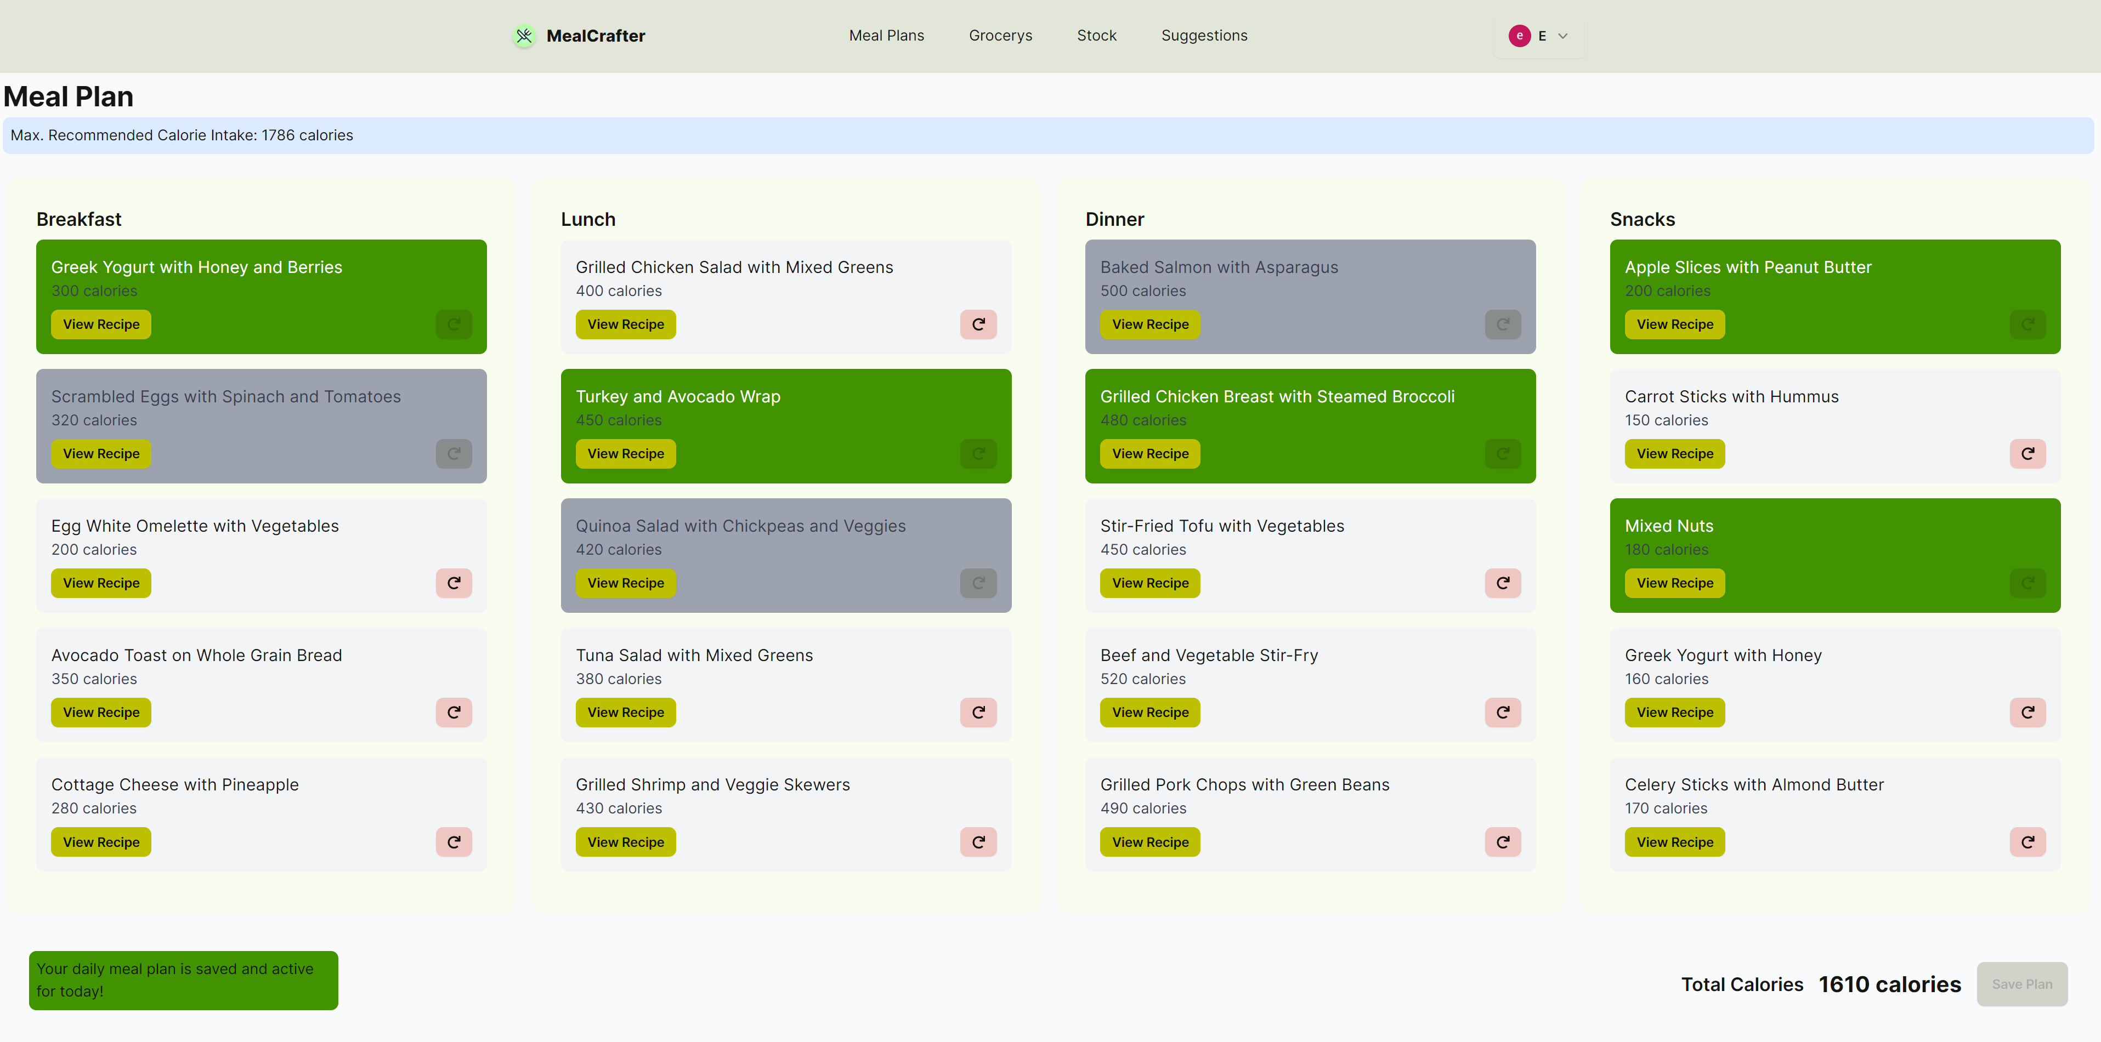Screen dimensions: 2101x1042
Task: Go to the Grocerys page
Action: coord(1000,36)
